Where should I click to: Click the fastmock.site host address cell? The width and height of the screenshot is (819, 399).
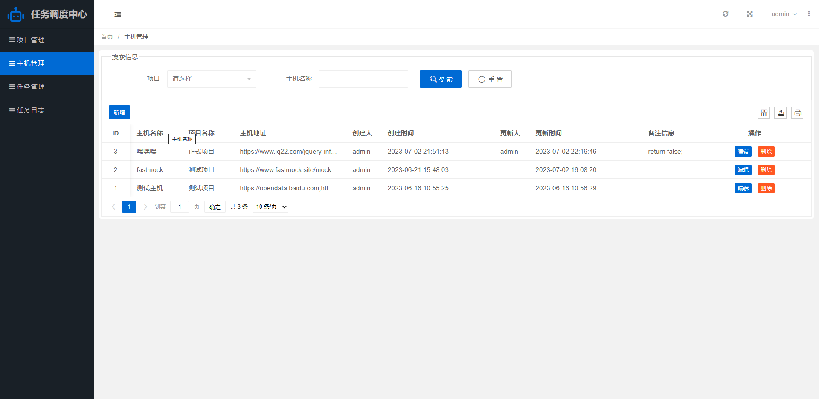point(288,170)
